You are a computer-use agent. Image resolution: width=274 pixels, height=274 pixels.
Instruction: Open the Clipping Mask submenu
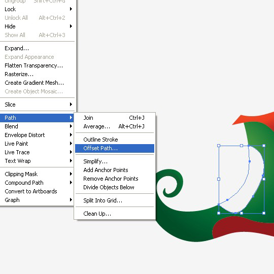tap(37, 174)
